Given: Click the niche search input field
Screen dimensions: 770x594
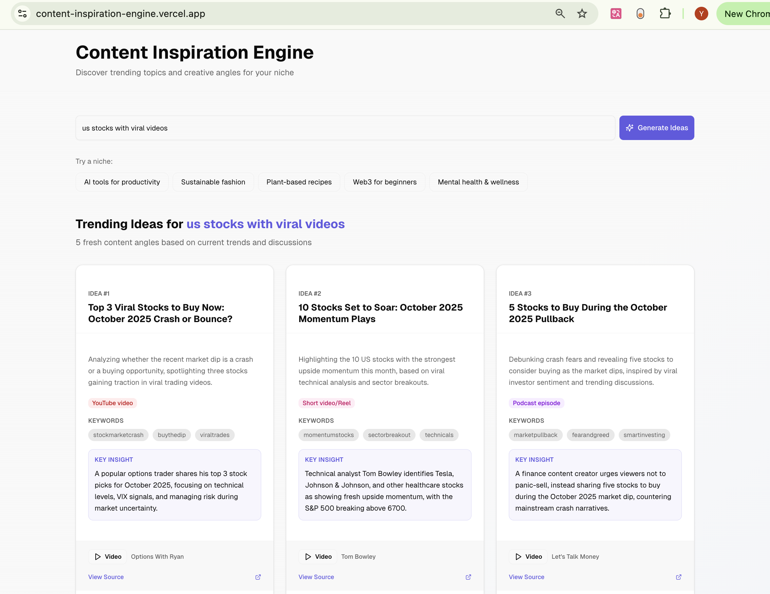Looking at the screenshot, I should pos(345,128).
